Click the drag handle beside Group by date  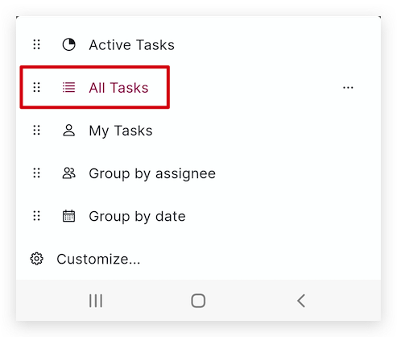click(37, 216)
